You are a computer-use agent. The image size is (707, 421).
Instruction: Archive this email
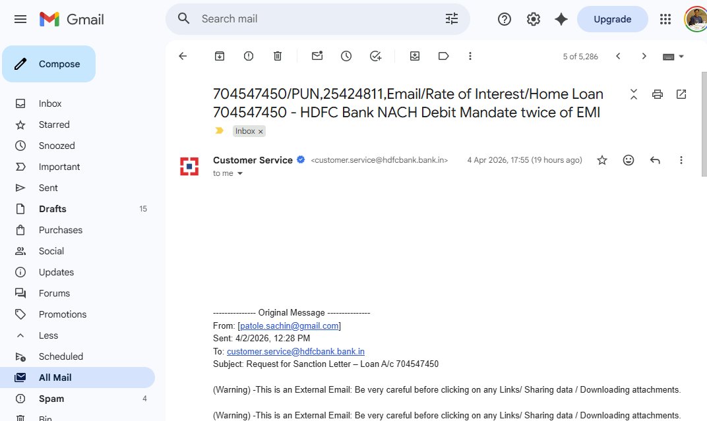[x=220, y=56]
